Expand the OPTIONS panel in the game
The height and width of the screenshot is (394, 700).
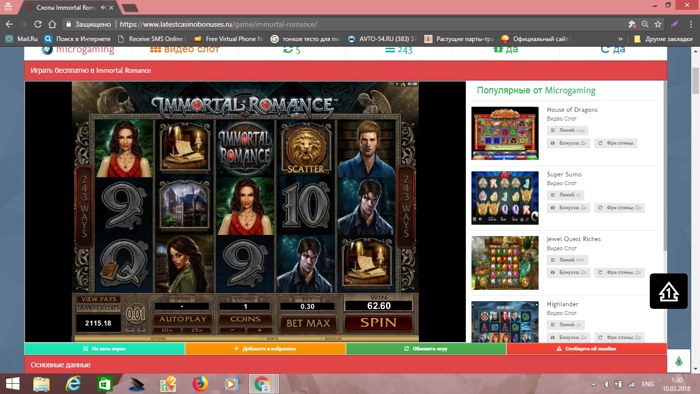(x=158, y=339)
